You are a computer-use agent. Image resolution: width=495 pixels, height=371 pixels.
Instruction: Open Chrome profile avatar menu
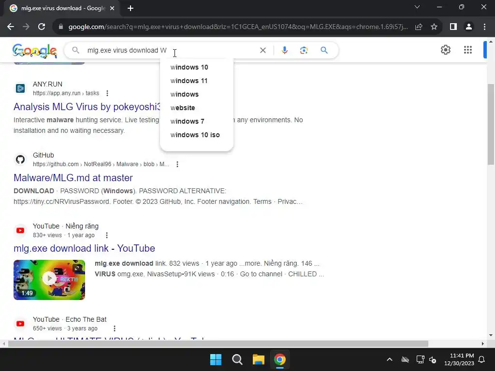[469, 27]
